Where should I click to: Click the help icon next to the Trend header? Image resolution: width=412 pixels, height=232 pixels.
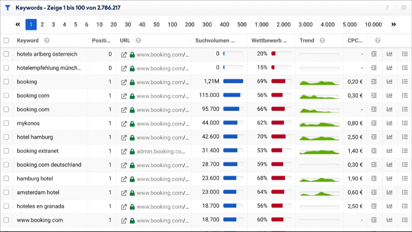322,40
